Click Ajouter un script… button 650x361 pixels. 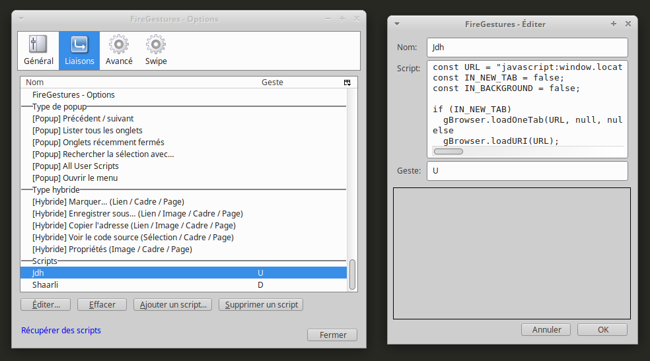pos(173,305)
